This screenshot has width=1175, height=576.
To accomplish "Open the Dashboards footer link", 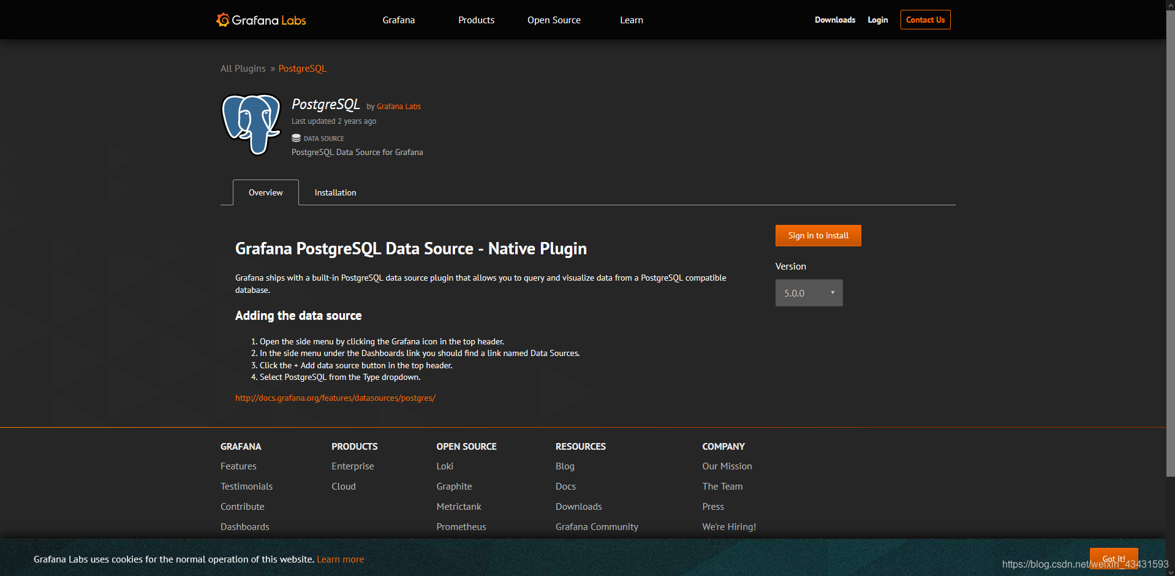I will coord(245,527).
